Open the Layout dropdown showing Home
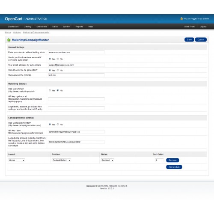The height and width of the screenshot is (214, 214). [16, 160]
